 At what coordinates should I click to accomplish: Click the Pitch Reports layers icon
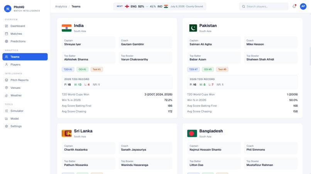coord(7,80)
